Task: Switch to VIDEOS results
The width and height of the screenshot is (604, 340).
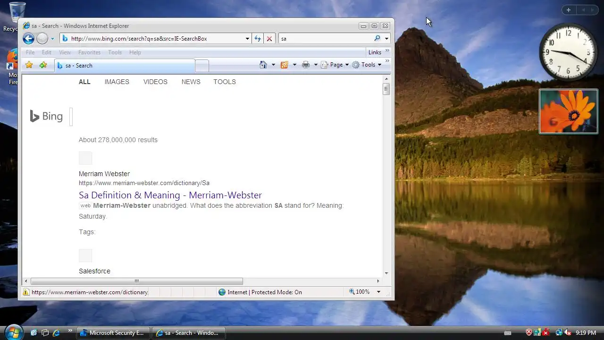Action: click(155, 82)
